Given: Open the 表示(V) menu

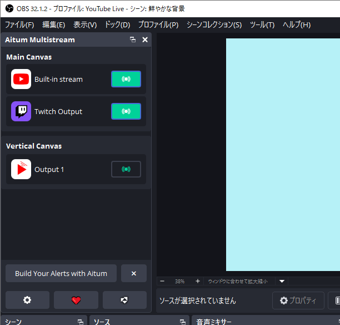Looking at the screenshot, I should point(85,25).
